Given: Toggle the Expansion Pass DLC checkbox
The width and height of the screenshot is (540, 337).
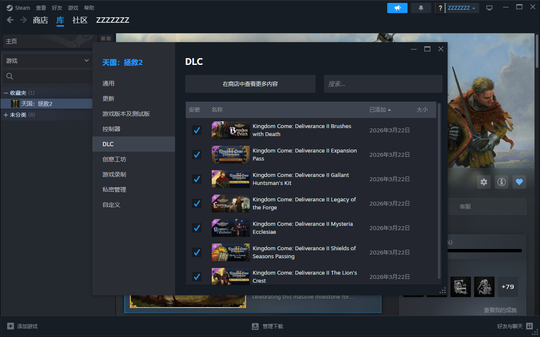Looking at the screenshot, I should tap(197, 155).
